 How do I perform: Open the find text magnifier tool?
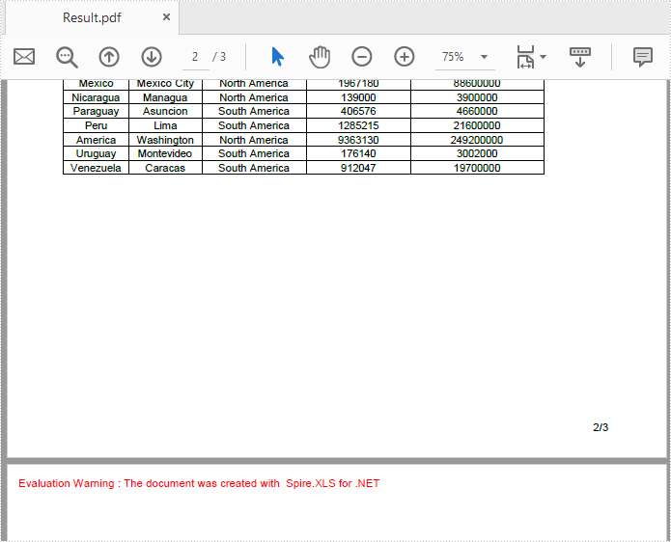pos(67,57)
